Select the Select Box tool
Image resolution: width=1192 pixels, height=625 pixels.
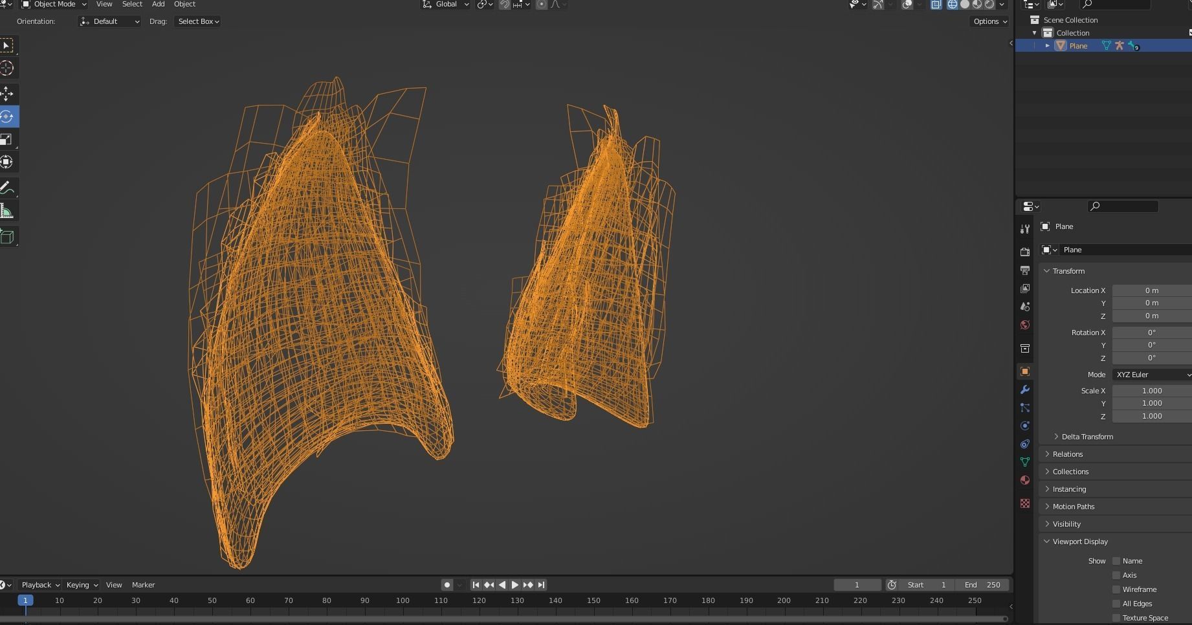[x=6, y=45]
